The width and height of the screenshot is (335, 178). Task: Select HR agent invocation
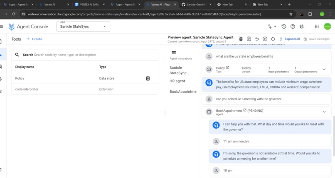point(177,81)
